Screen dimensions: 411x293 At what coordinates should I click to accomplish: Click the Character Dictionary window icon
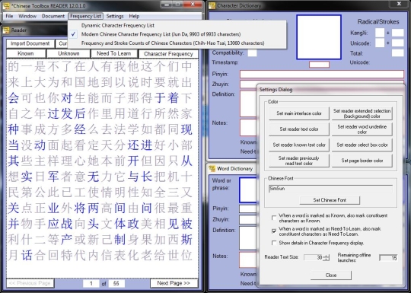click(x=212, y=5)
